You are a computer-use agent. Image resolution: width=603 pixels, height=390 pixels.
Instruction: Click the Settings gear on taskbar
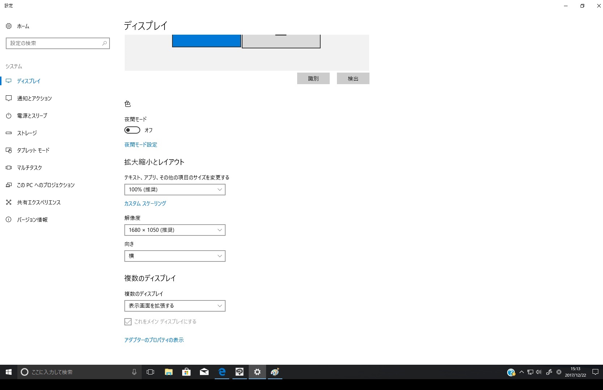[x=257, y=372]
